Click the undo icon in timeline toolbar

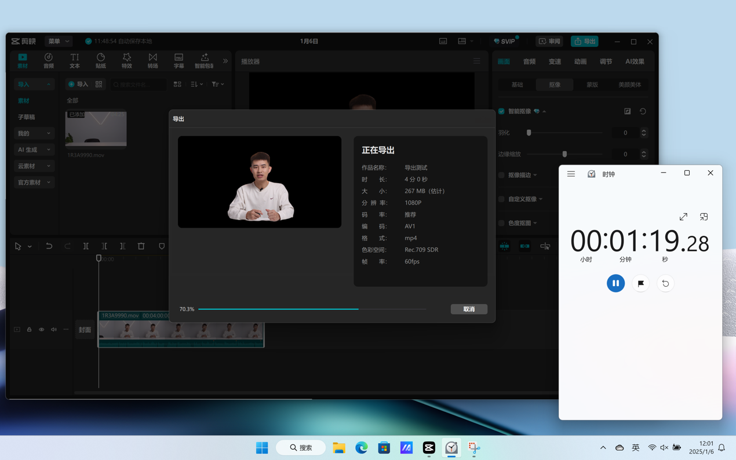click(x=49, y=246)
